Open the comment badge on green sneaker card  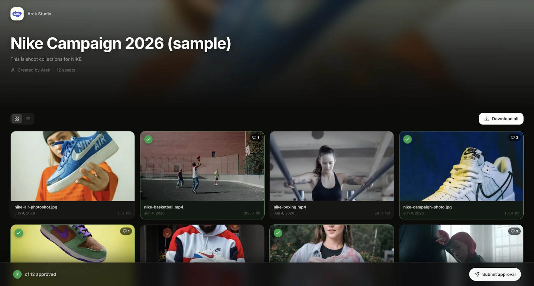(x=126, y=231)
